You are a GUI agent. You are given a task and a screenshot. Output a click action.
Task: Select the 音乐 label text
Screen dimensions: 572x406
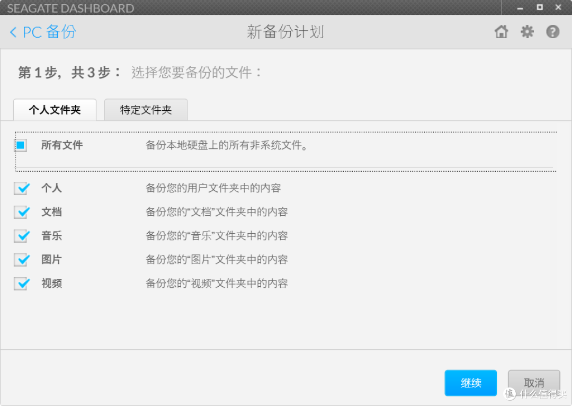(51, 235)
